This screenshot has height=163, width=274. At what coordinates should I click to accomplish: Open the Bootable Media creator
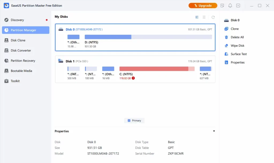(x=21, y=71)
